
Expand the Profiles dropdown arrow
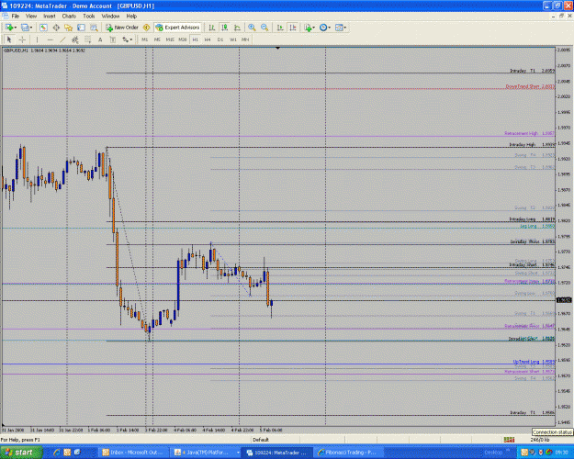[x=31, y=28]
